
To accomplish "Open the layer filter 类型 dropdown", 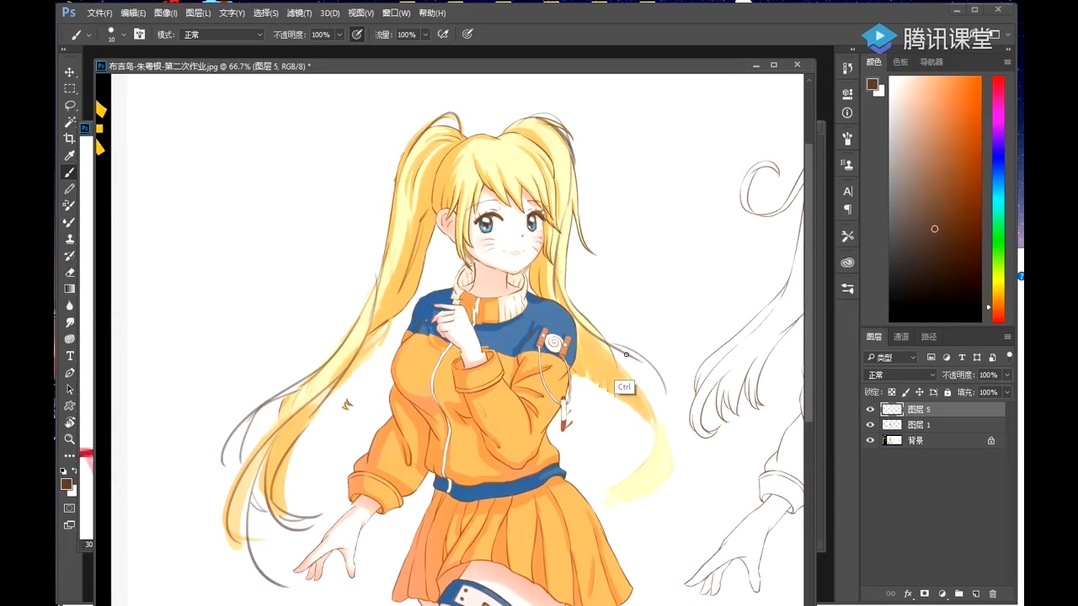I will pyautogui.click(x=892, y=358).
